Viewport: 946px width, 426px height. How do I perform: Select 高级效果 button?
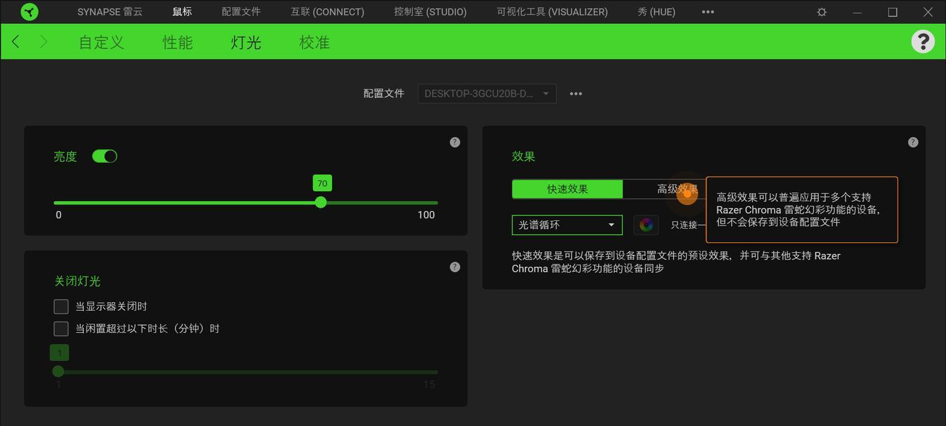point(677,189)
